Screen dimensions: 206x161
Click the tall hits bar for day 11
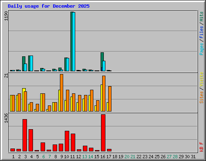coord(72,41)
